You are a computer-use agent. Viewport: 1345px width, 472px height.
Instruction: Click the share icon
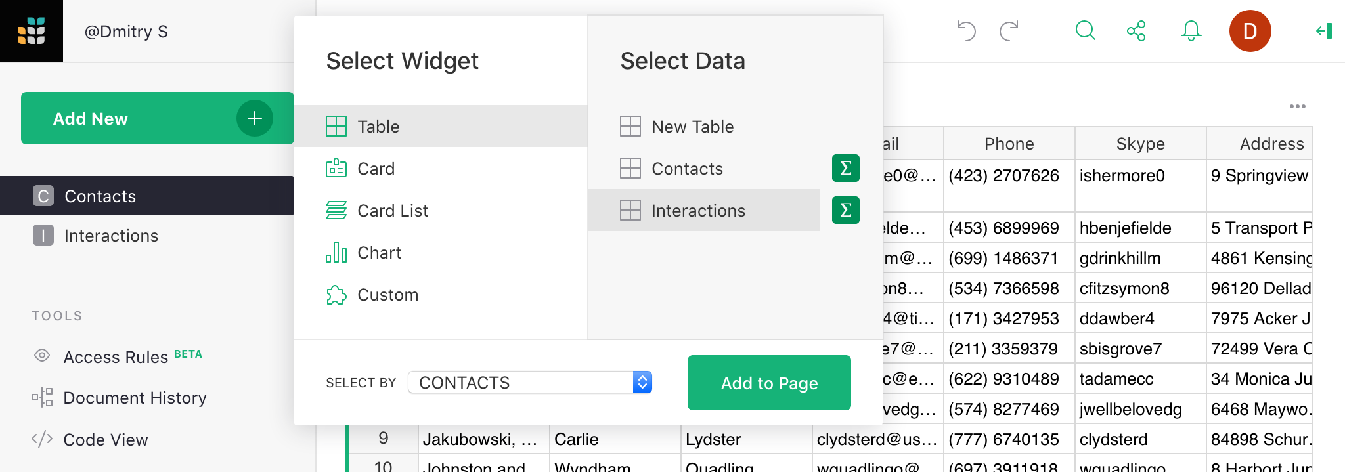point(1136,31)
